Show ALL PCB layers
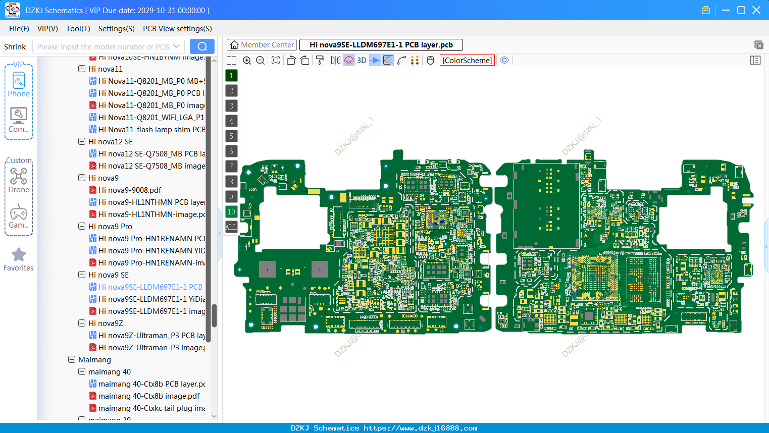Image resolution: width=769 pixels, height=433 pixels. (231, 227)
